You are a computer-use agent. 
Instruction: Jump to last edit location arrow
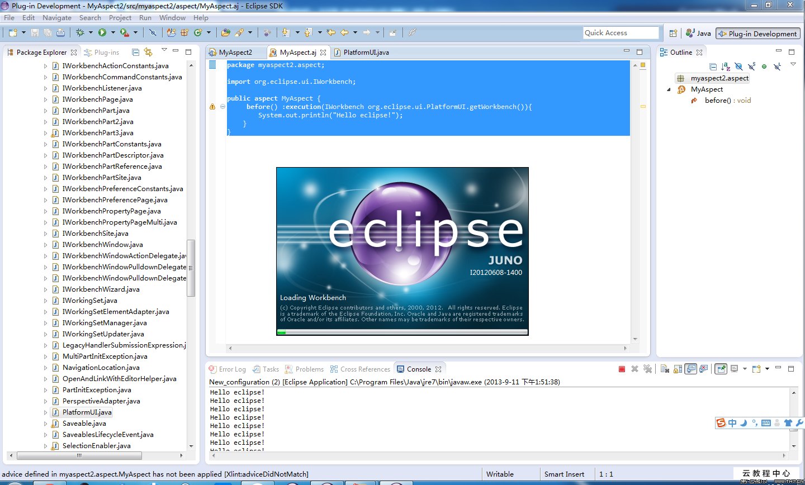pos(331,32)
